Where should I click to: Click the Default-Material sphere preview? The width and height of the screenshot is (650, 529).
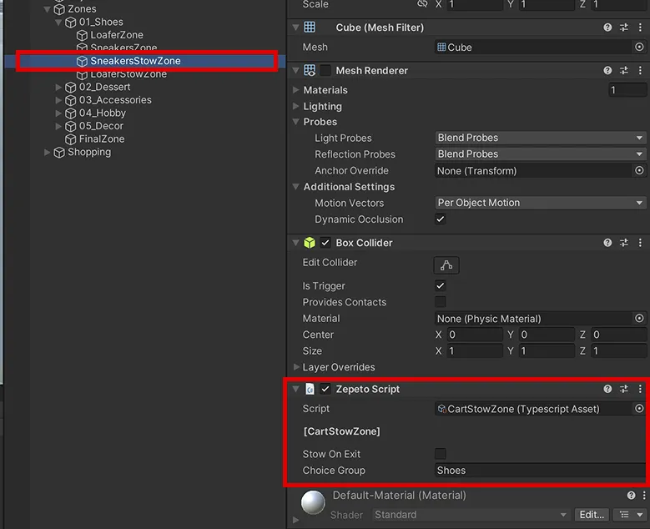[313, 502]
